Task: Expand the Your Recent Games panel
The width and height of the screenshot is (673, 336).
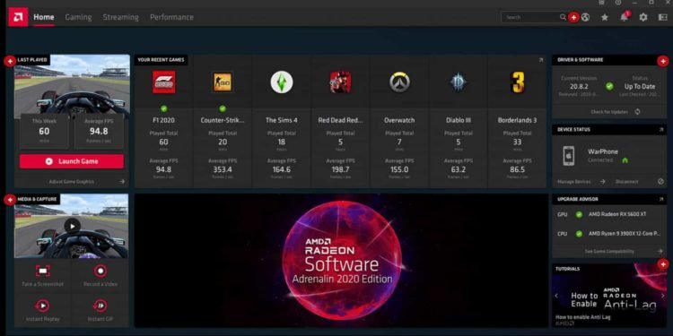Action: pos(541,60)
